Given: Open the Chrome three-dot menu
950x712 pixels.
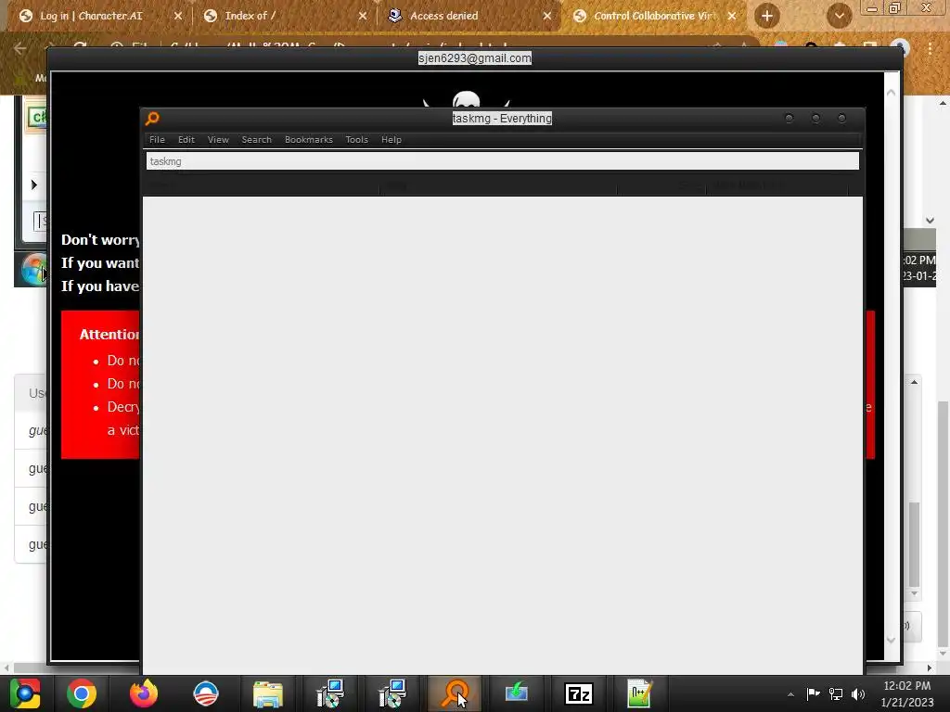Looking at the screenshot, I should pyautogui.click(x=930, y=48).
